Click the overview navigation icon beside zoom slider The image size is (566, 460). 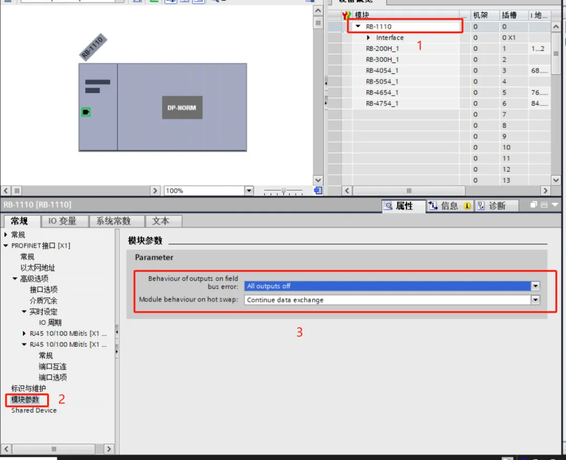[318, 190]
